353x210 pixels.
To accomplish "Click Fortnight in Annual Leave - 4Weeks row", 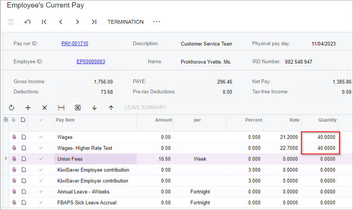I will (x=200, y=192).
